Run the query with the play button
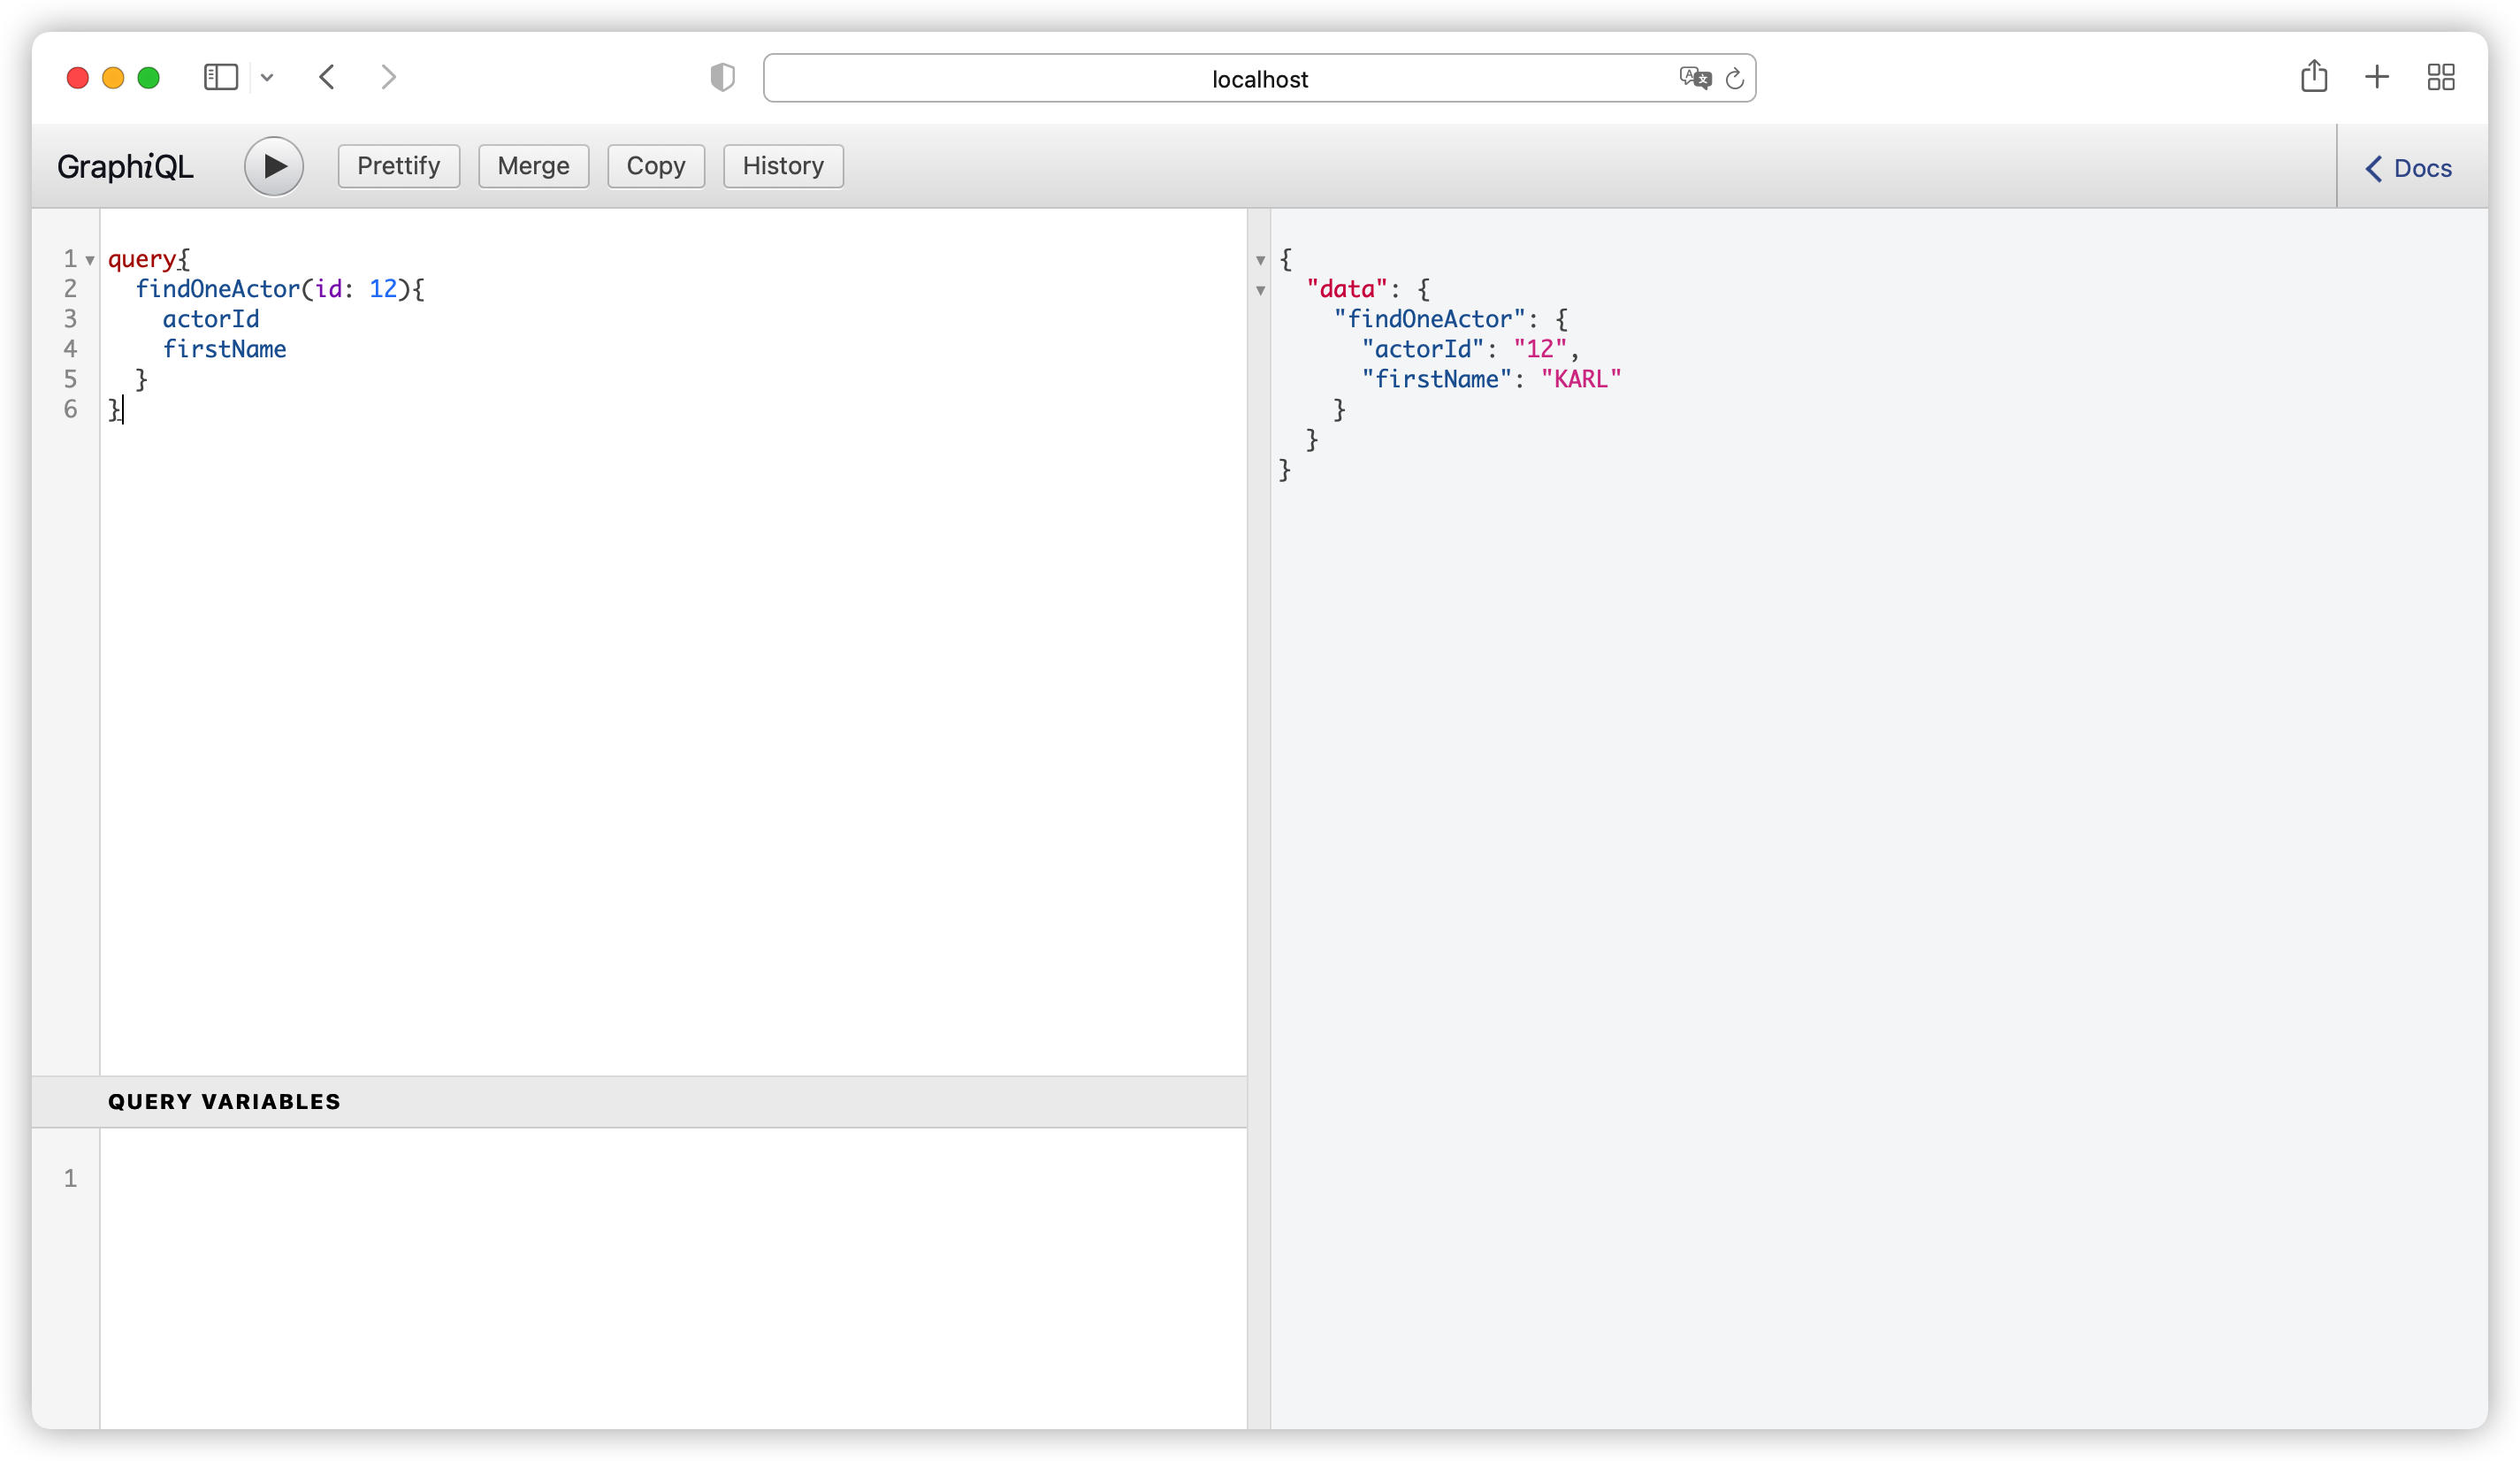 click(273, 166)
